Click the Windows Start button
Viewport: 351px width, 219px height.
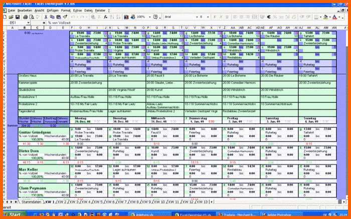[13, 214]
